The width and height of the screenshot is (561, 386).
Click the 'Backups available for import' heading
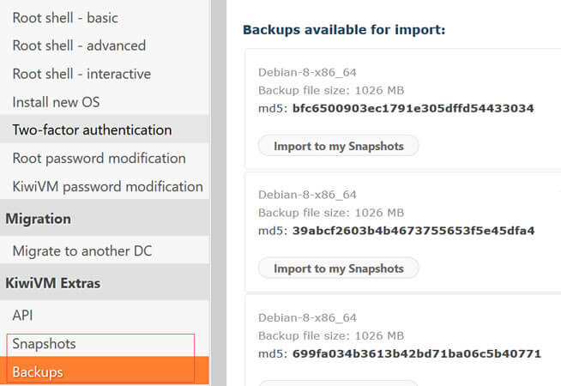[344, 30]
